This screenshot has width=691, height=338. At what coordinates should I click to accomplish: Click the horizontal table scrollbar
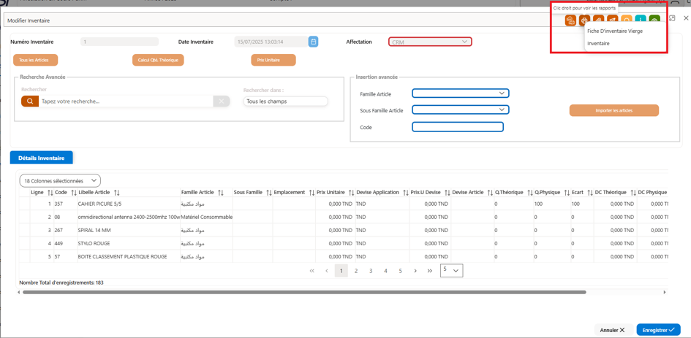point(304,292)
